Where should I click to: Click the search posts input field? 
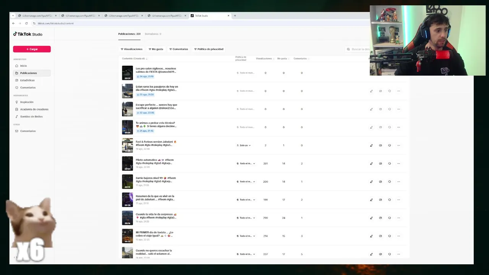[x=359, y=49]
